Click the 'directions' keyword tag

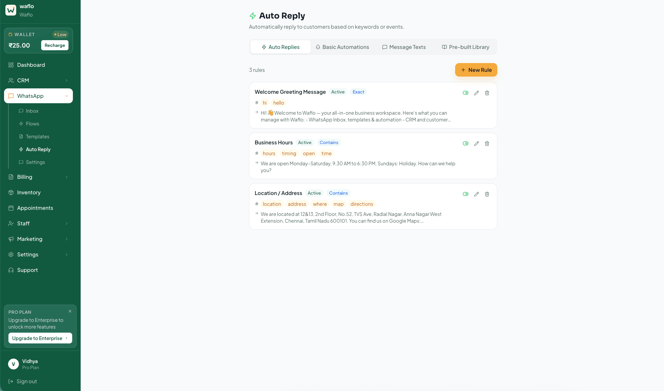click(362, 204)
